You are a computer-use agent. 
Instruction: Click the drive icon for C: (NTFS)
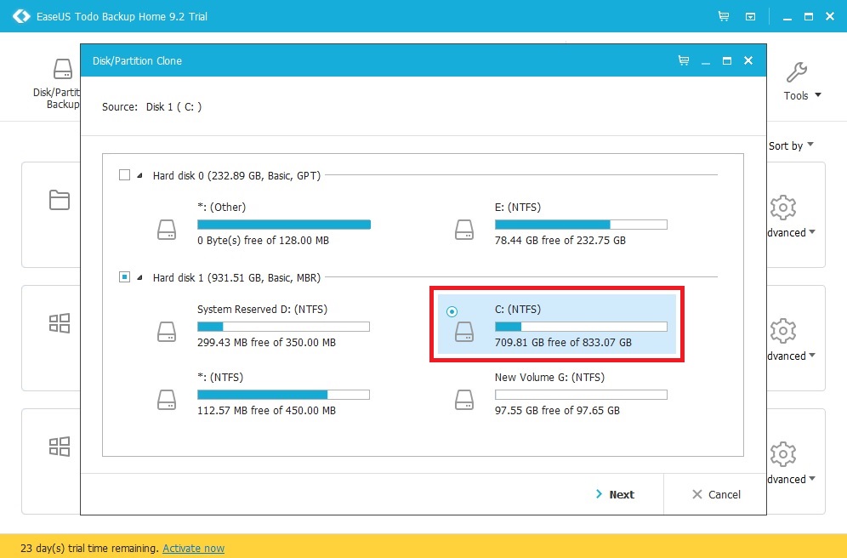coord(464,332)
